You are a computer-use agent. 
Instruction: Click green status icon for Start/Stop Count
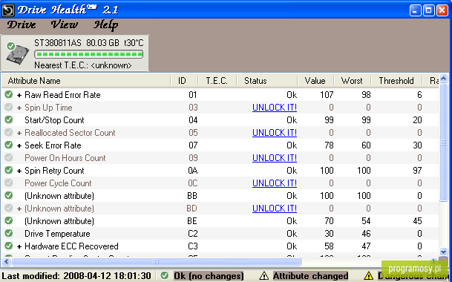[9, 119]
